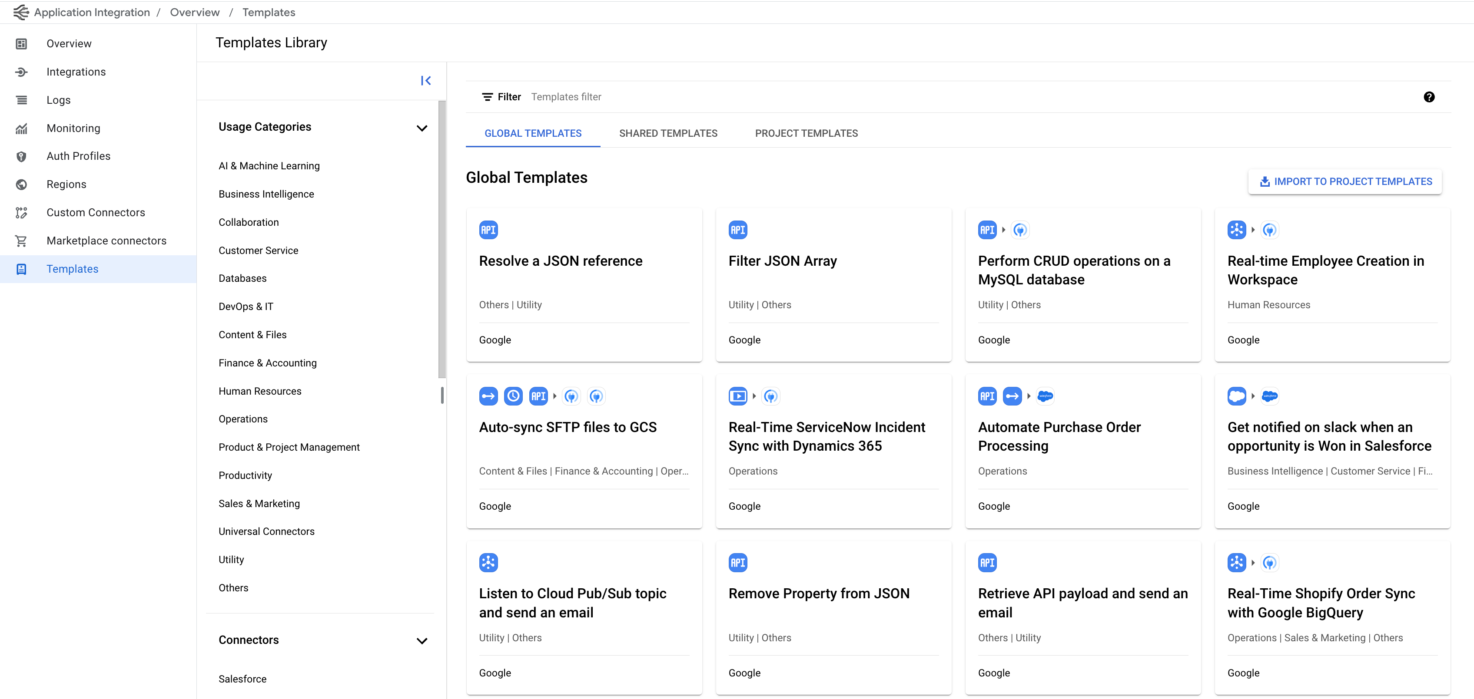Select Salesforce under Connectors section
1474x699 pixels.
click(242, 678)
